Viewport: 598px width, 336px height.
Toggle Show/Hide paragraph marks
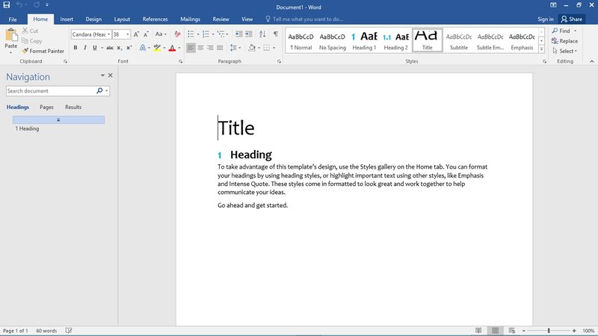(x=275, y=34)
